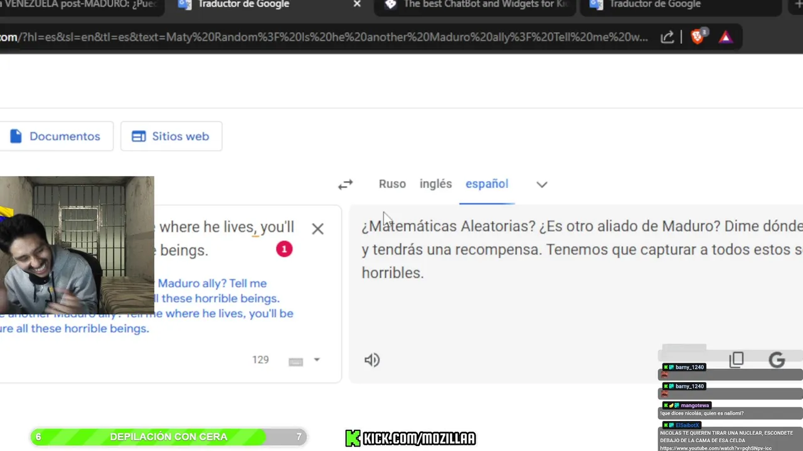Click the Brave Rewards triangle icon

click(726, 37)
